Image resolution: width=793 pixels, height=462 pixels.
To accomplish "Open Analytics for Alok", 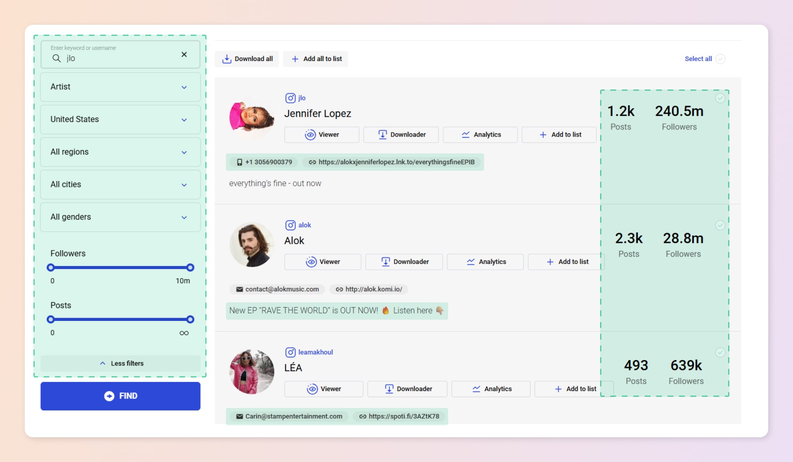I will tap(485, 262).
